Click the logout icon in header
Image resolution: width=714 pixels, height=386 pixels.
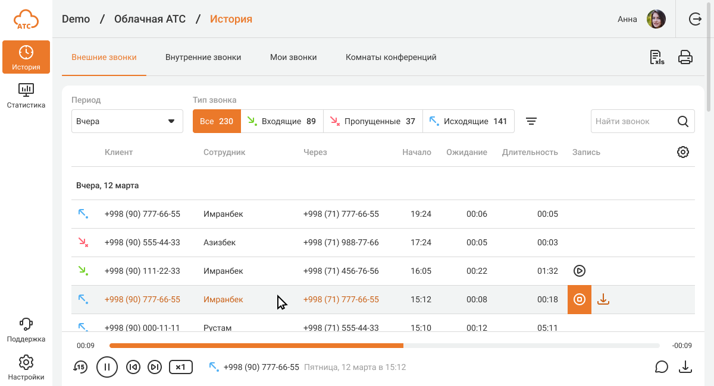[695, 19]
